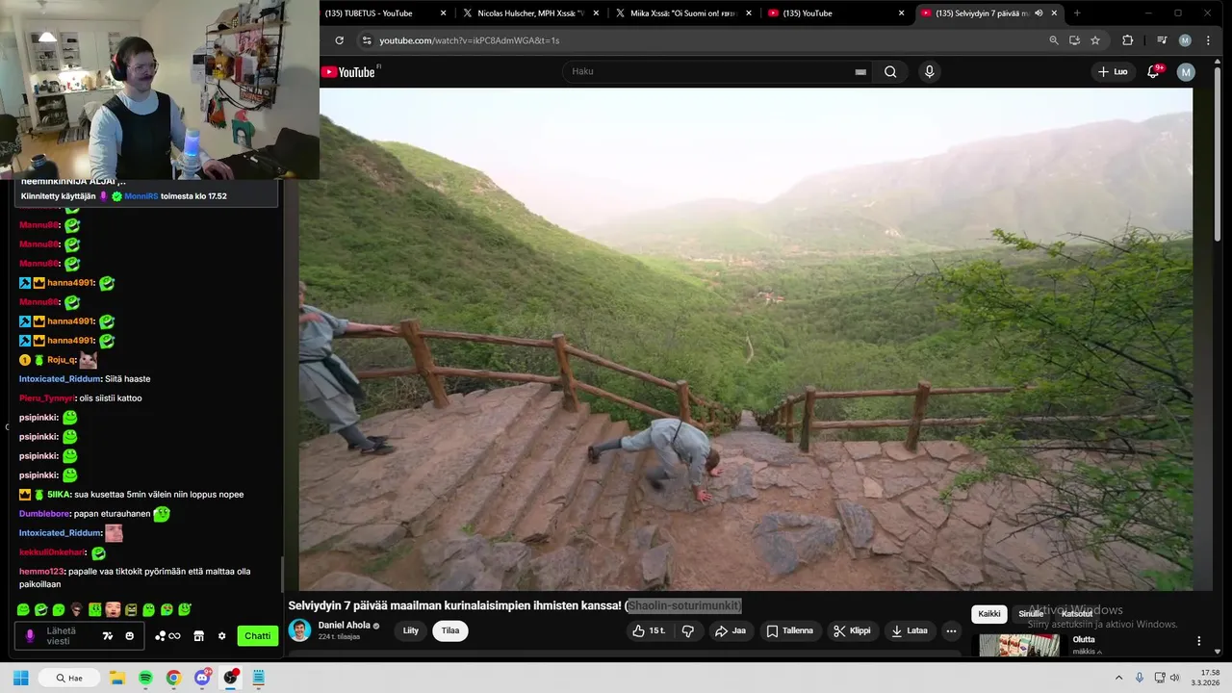The width and height of the screenshot is (1232, 693).
Task: Open the shop icon in the chat bar
Action: click(x=198, y=636)
